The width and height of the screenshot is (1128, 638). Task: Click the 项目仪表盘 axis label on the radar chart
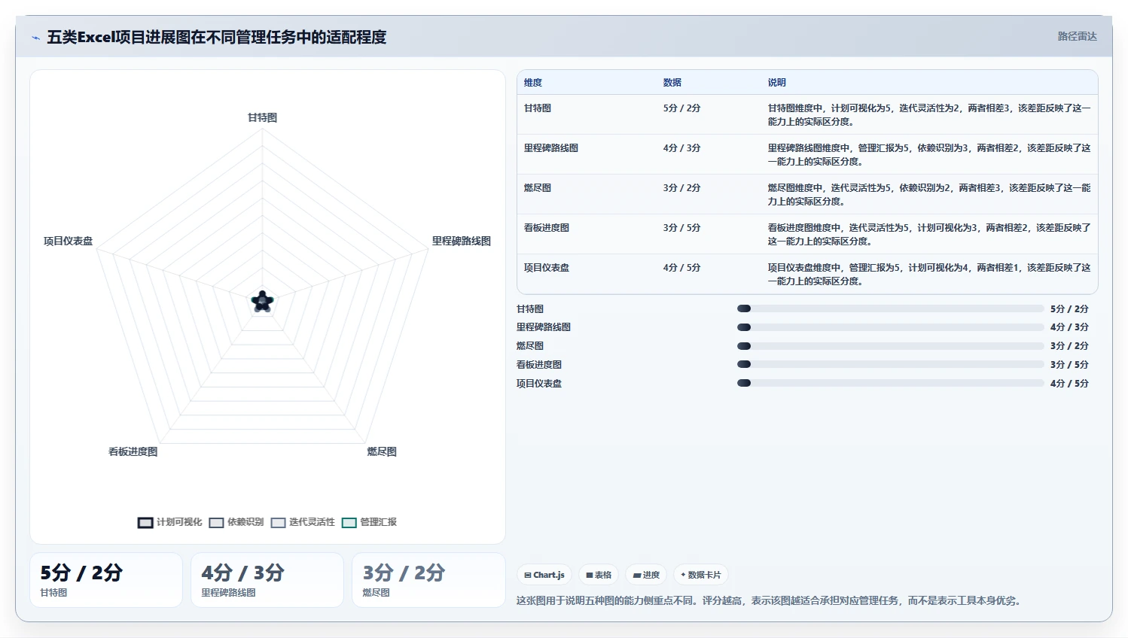pos(68,241)
